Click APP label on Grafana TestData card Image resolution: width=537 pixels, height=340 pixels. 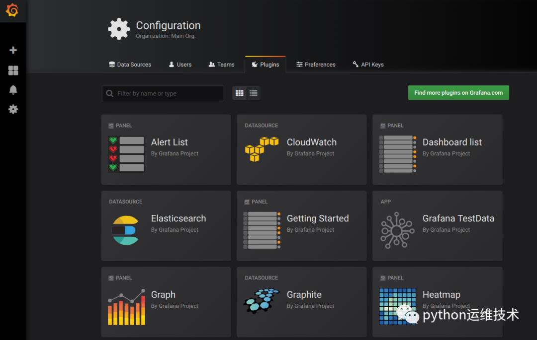pyautogui.click(x=386, y=202)
